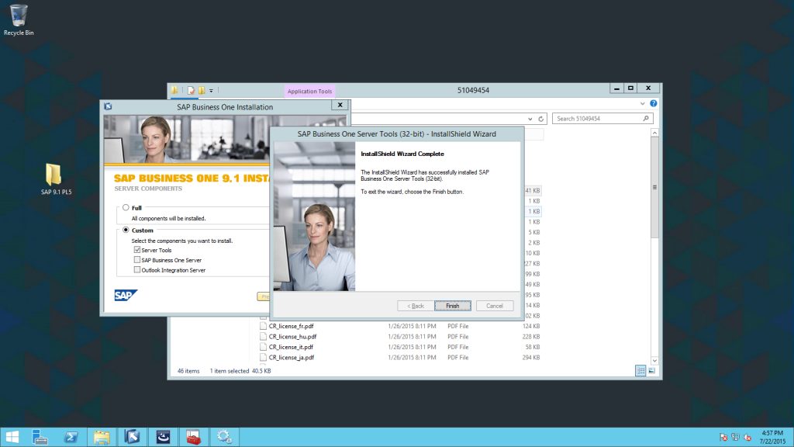Viewport: 794px width, 447px height.
Task: Click the CR_license_fr.pdf file icon
Action: pyautogui.click(x=264, y=327)
